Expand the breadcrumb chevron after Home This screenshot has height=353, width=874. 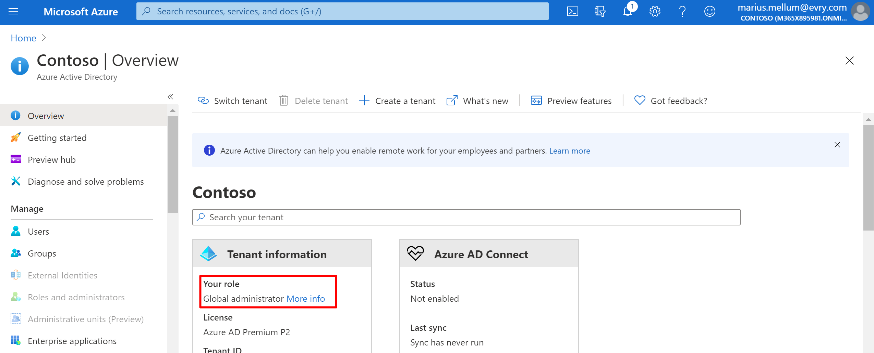pos(44,38)
